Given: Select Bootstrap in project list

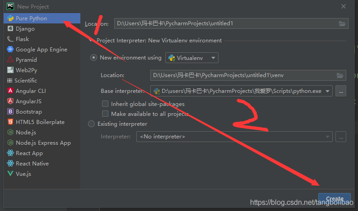Looking at the screenshot, I should click(x=42, y=111).
